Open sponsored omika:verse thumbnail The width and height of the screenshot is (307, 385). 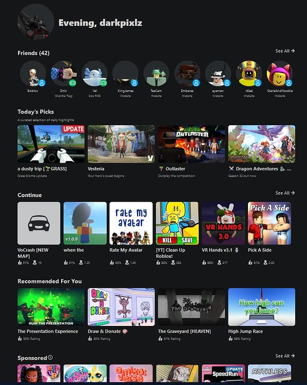(131, 373)
